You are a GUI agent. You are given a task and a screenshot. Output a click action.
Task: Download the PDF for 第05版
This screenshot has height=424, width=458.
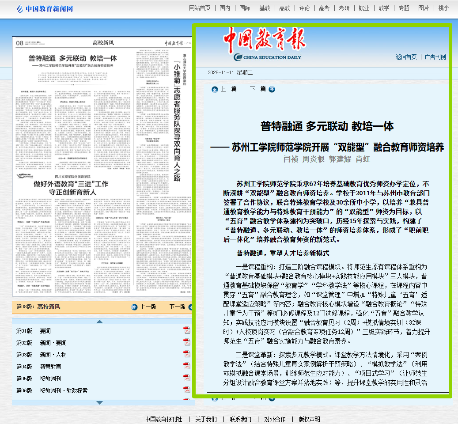[187, 378]
